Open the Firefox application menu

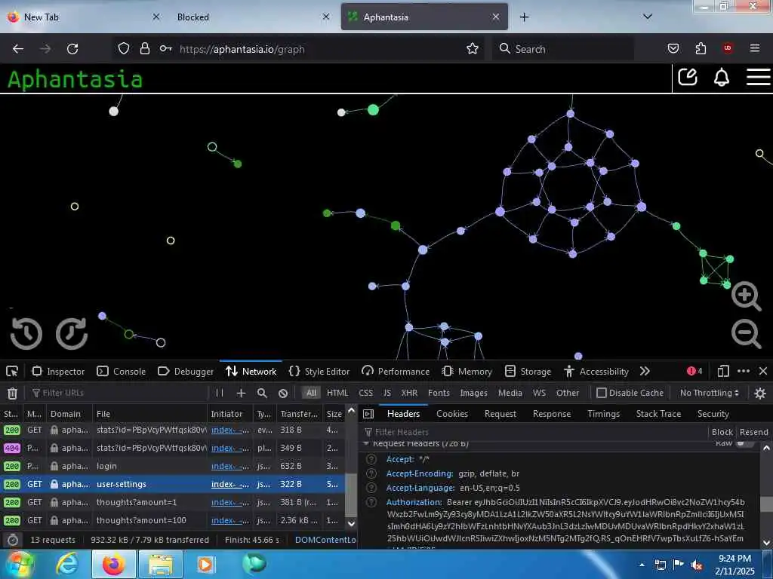755,48
